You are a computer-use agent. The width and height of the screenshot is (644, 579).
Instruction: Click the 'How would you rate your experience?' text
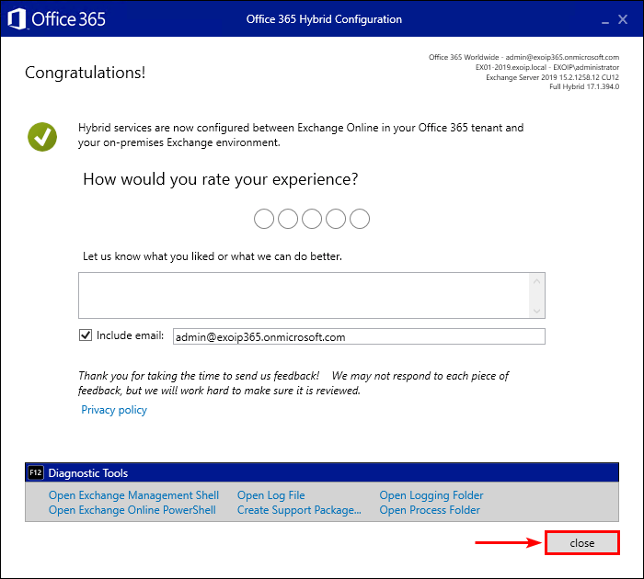point(221,179)
